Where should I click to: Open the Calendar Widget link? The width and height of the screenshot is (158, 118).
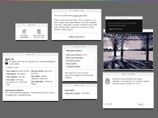[73, 66]
